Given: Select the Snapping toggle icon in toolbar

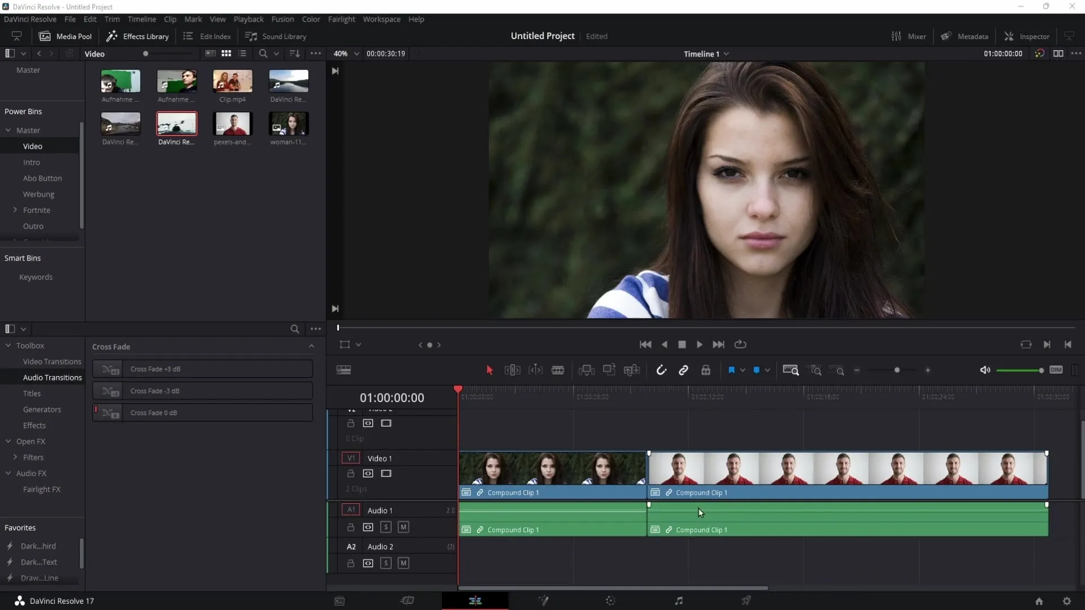Looking at the screenshot, I should pos(661,370).
